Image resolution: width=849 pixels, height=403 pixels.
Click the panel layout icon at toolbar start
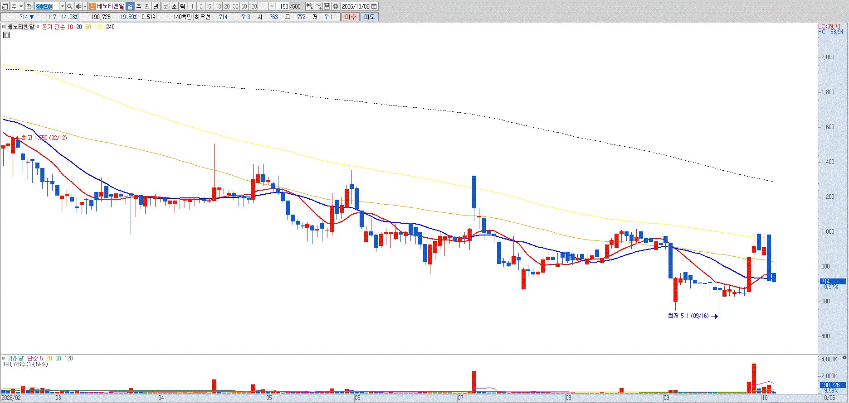pos(5,6)
